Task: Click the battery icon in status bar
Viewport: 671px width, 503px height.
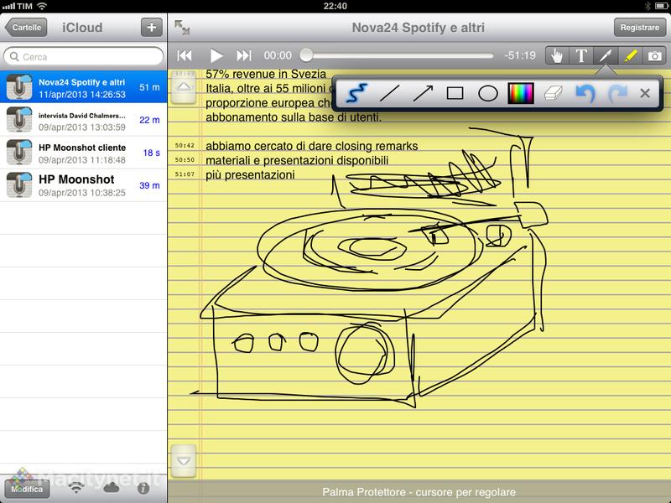Action: pyautogui.click(x=660, y=6)
